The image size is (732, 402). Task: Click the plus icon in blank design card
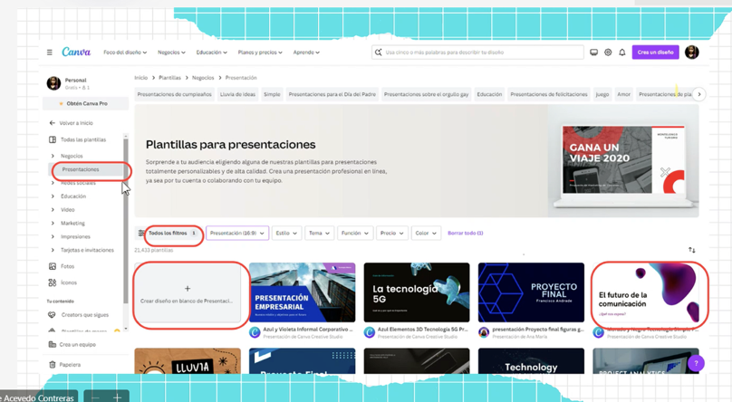click(x=188, y=289)
